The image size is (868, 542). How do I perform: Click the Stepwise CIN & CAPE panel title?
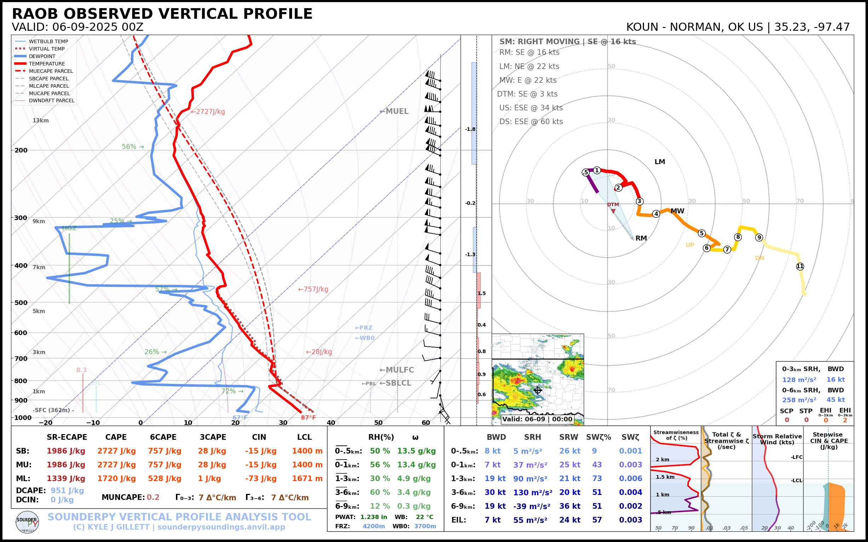click(829, 440)
